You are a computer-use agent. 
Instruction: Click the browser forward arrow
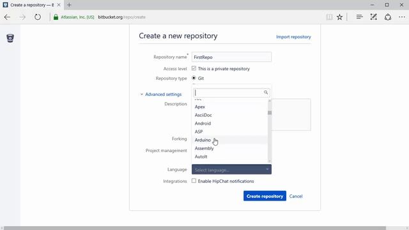[x=22, y=17]
